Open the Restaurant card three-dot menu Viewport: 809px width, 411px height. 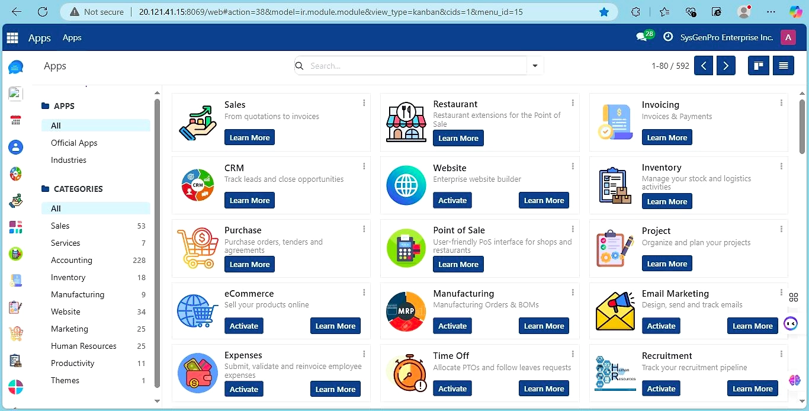pyautogui.click(x=573, y=103)
